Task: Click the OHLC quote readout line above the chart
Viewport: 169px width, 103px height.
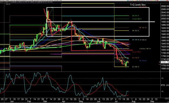Action: coord(26,2)
